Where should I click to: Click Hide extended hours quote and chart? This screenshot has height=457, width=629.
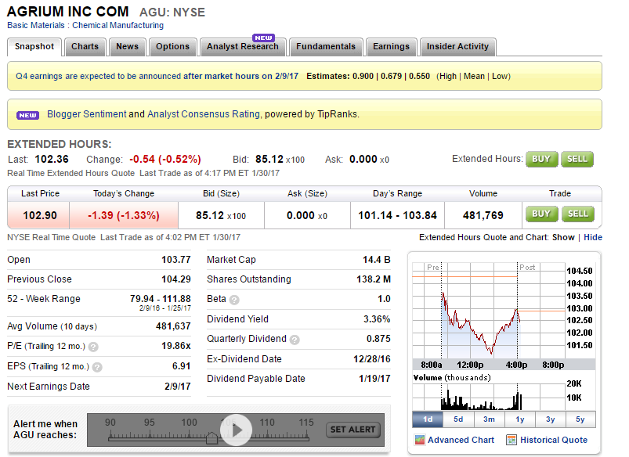click(x=593, y=237)
